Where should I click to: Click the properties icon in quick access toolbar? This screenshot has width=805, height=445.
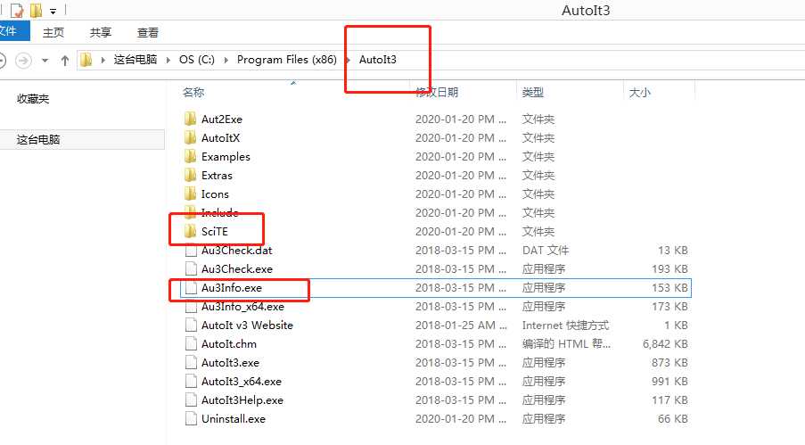pos(17,11)
